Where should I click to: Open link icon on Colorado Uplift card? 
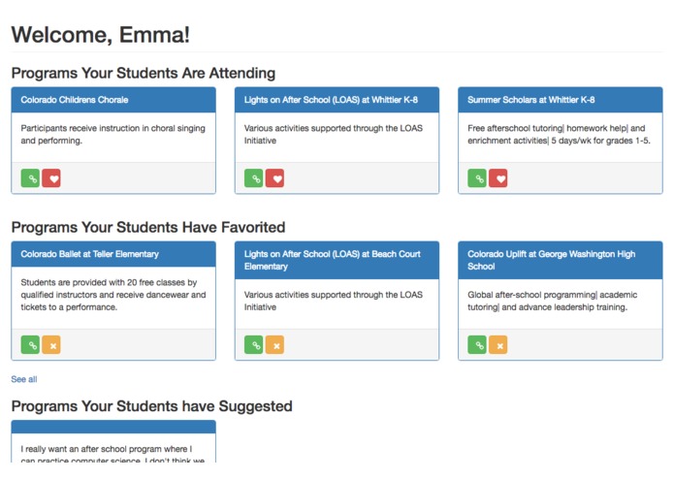point(477,345)
